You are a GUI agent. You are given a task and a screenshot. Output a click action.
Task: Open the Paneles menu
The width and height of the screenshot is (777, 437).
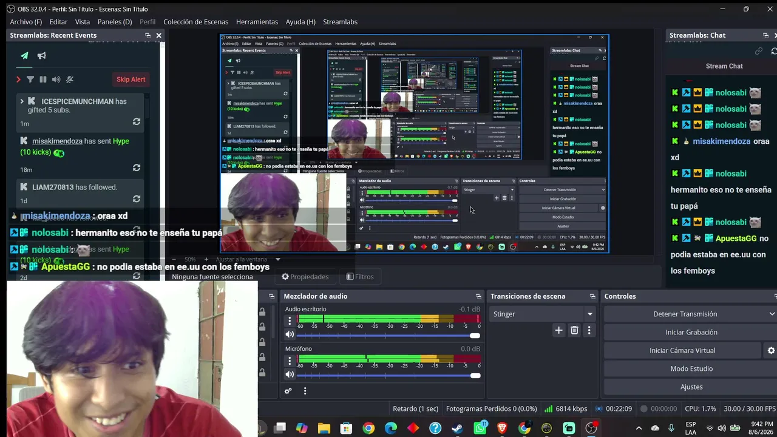115,22
